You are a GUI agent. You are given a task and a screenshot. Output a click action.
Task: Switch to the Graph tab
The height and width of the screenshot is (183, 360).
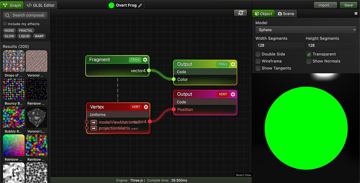tap(12, 5)
